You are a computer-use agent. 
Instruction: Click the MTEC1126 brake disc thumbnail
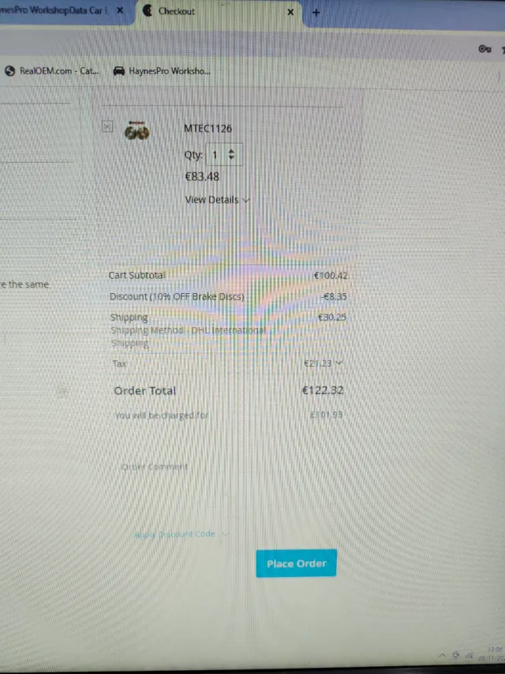pos(137,130)
